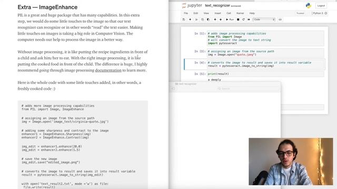Open the Insert menu in Jupyter
Screen dimensions: 337x189
click(217, 13)
